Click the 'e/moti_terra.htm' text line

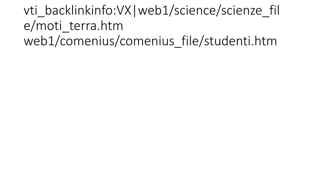(x=73, y=26)
